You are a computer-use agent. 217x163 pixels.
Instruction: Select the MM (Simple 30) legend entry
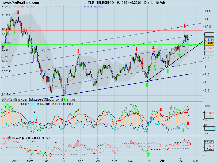click(24, 7)
